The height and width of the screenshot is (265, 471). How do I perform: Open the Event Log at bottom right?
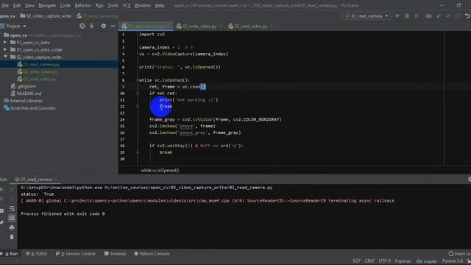(459, 253)
